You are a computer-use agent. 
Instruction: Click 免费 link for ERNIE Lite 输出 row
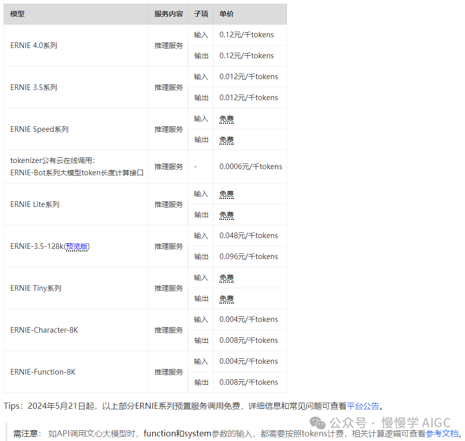(x=227, y=215)
